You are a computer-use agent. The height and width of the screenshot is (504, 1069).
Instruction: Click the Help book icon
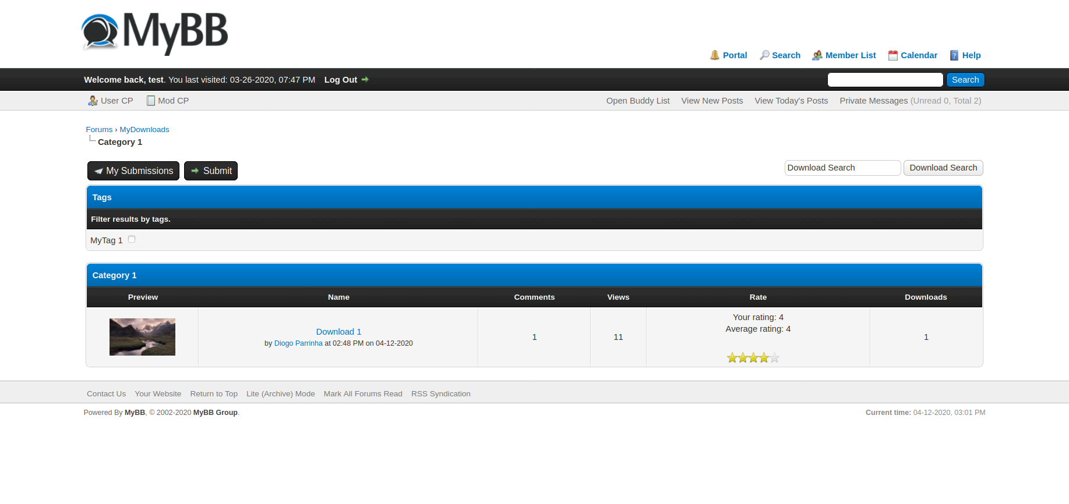pos(954,55)
